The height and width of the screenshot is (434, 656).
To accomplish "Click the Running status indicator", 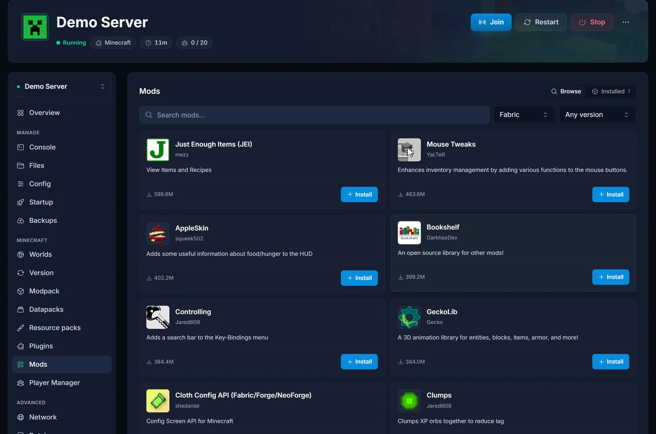I will [x=71, y=43].
